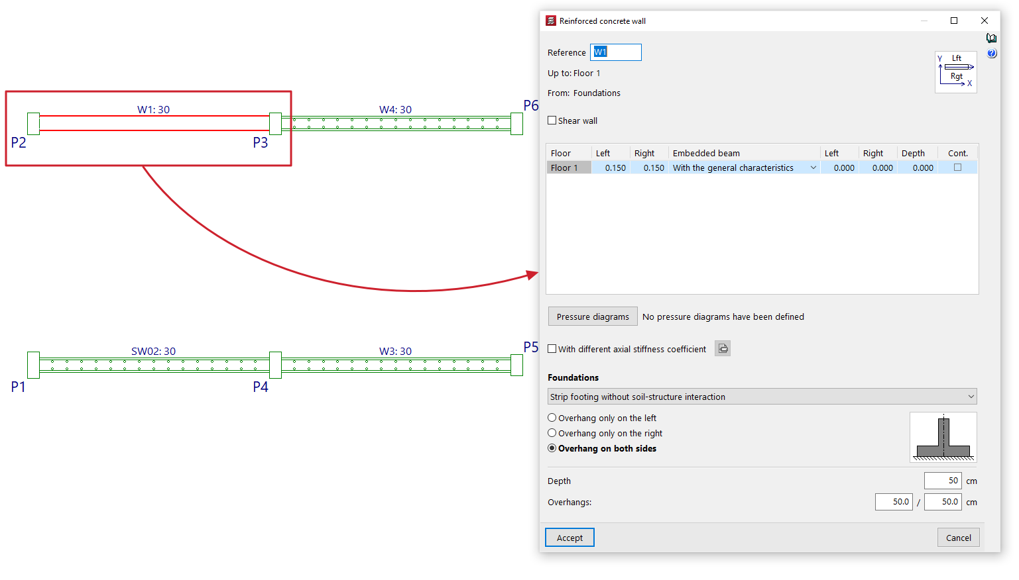The height and width of the screenshot is (580, 1019).
Task: Click the Floor column header
Action: [569, 153]
